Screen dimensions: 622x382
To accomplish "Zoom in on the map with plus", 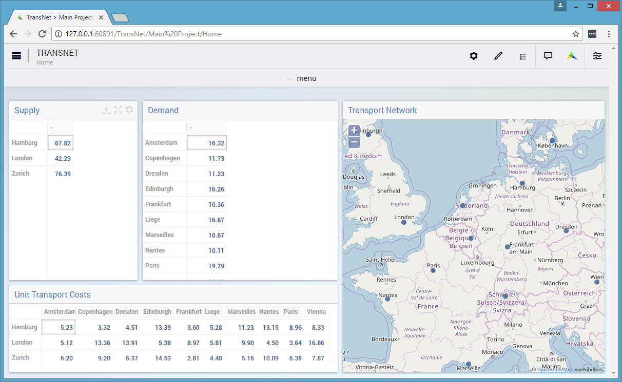I will click(x=354, y=130).
